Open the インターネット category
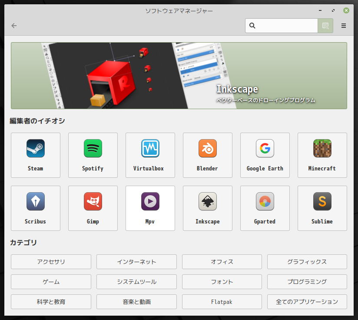Screen dimensions: 358x320 click(x=136, y=262)
